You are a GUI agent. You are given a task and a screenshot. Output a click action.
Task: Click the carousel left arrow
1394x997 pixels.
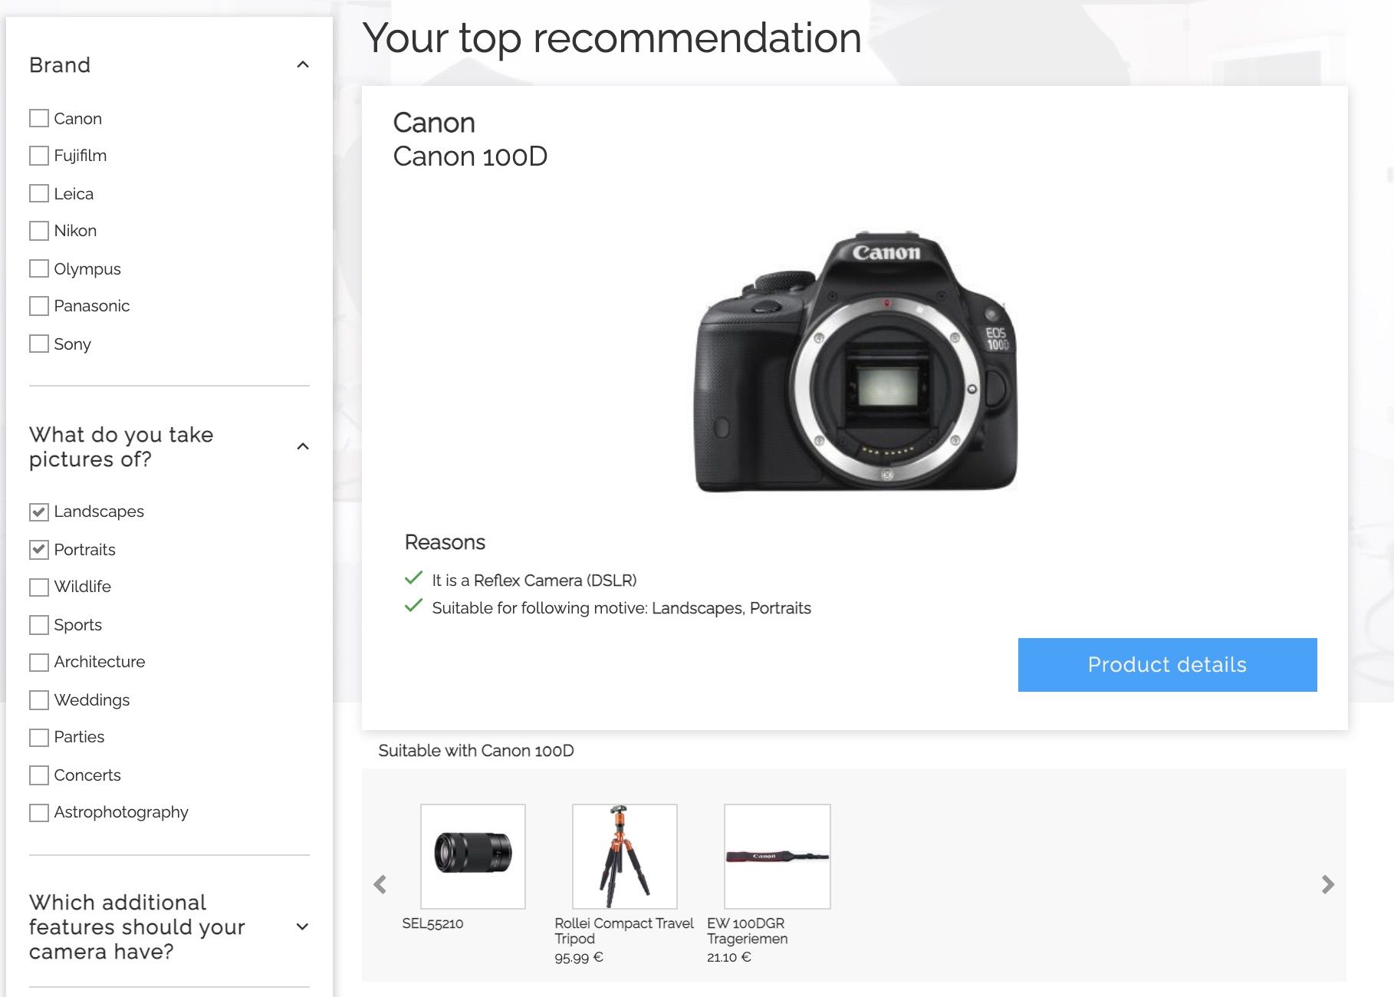click(380, 884)
